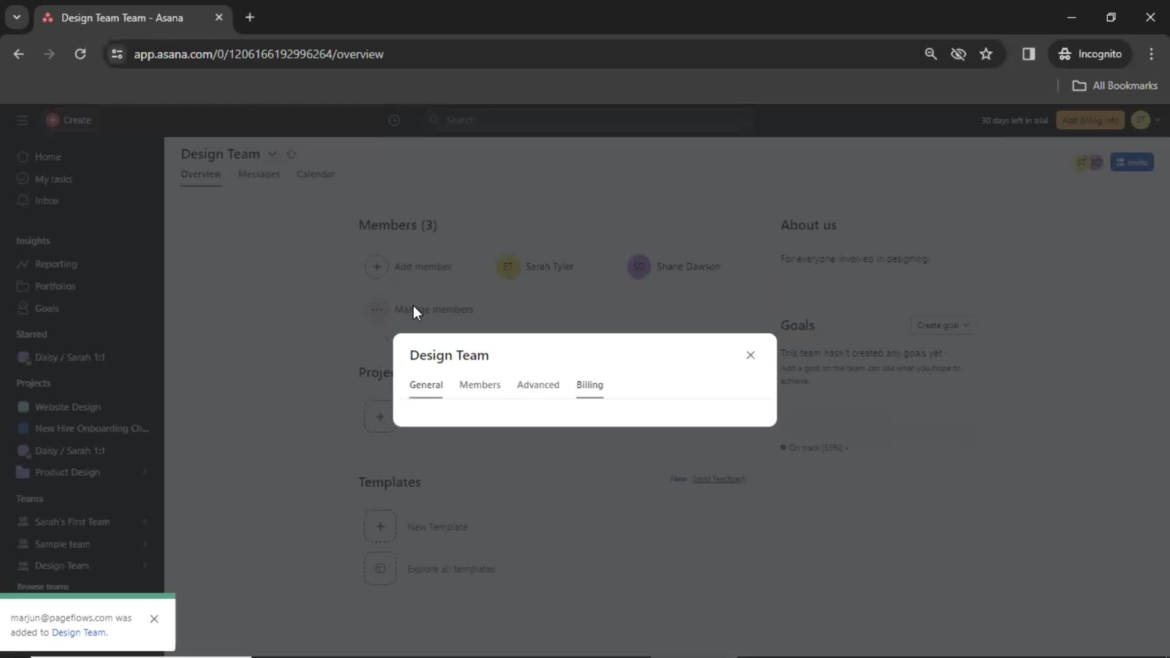Click the star/favorite icon next to Design Team
The image size is (1170, 658).
(292, 154)
